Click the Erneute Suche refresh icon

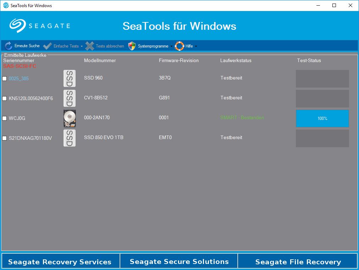[x=9, y=46]
